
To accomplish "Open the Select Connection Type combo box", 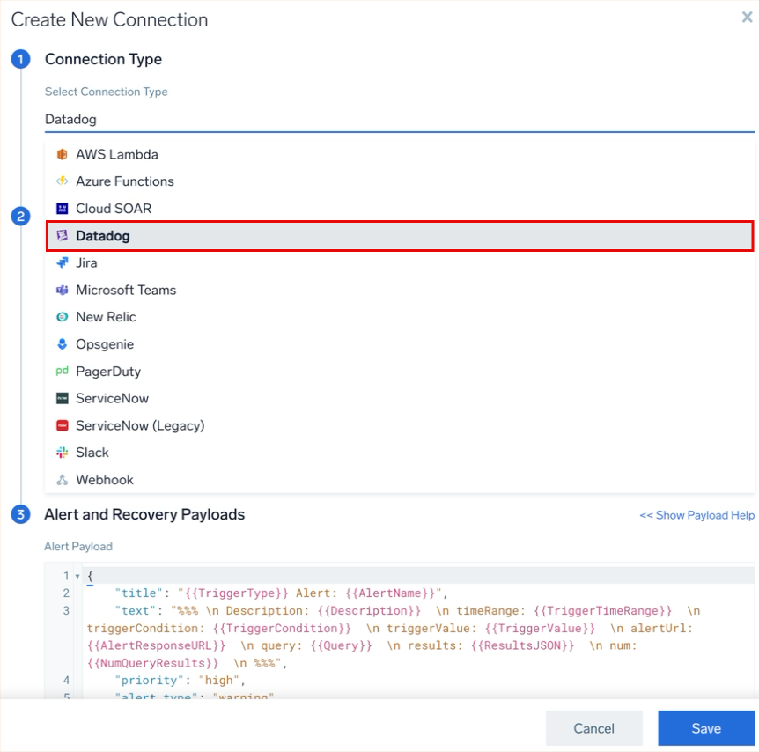I will pos(399,119).
